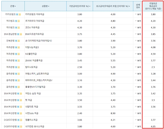Viewport: 164px width, 129px height.
Task: Click blue 재 badge in 내가만든 보너스적금 row
Action: pyautogui.click(x=18, y=127)
